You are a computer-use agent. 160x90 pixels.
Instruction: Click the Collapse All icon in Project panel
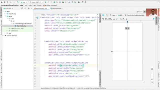[x=25, y=8]
